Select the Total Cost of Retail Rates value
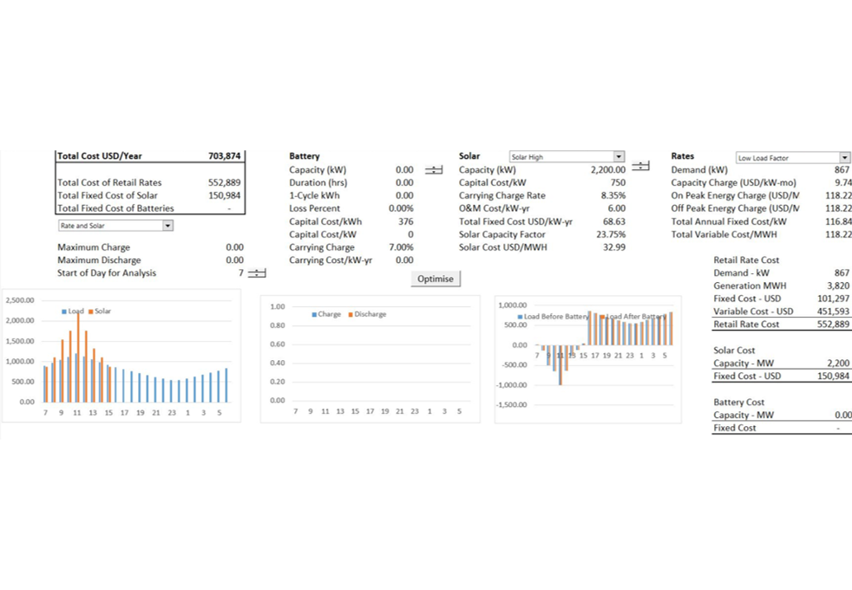 [225, 182]
